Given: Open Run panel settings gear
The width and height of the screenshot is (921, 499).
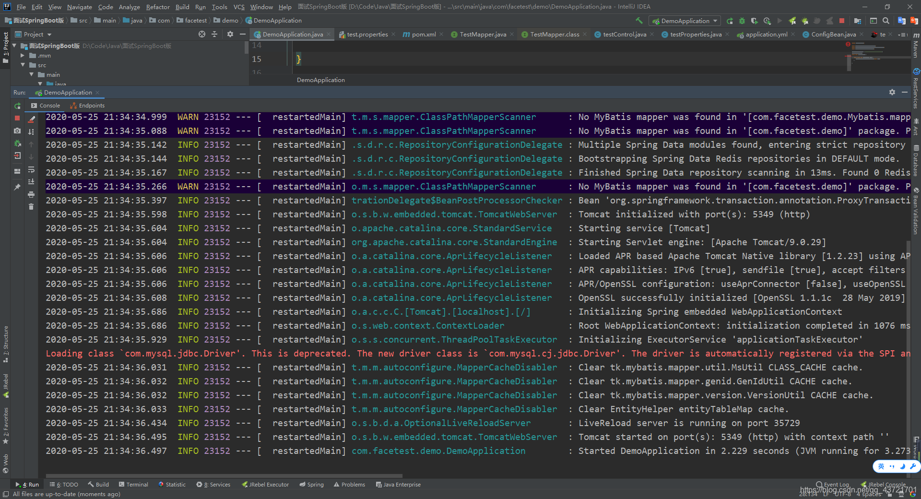Looking at the screenshot, I should (892, 92).
